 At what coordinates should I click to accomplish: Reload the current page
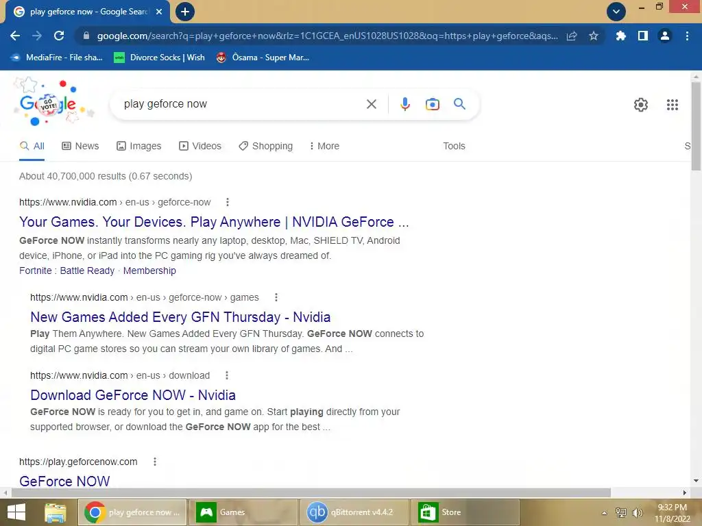tap(59, 36)
